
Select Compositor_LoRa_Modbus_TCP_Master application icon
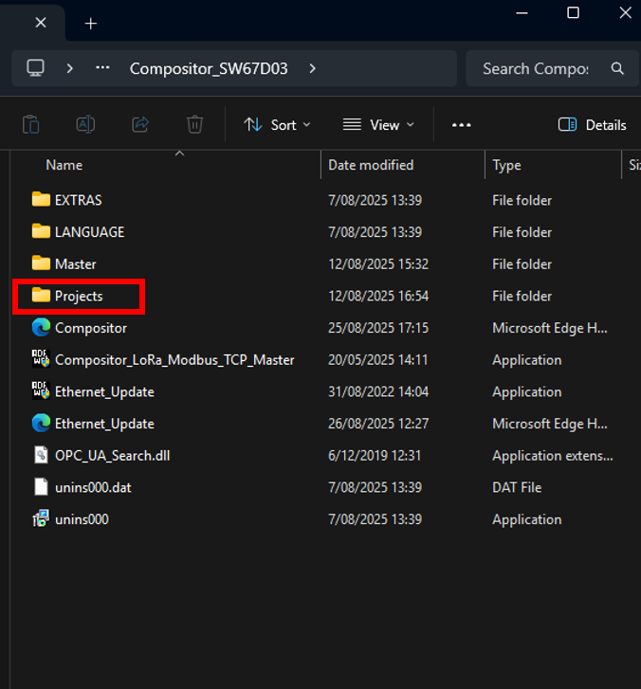pyautogui.click(x=41, y=359)
